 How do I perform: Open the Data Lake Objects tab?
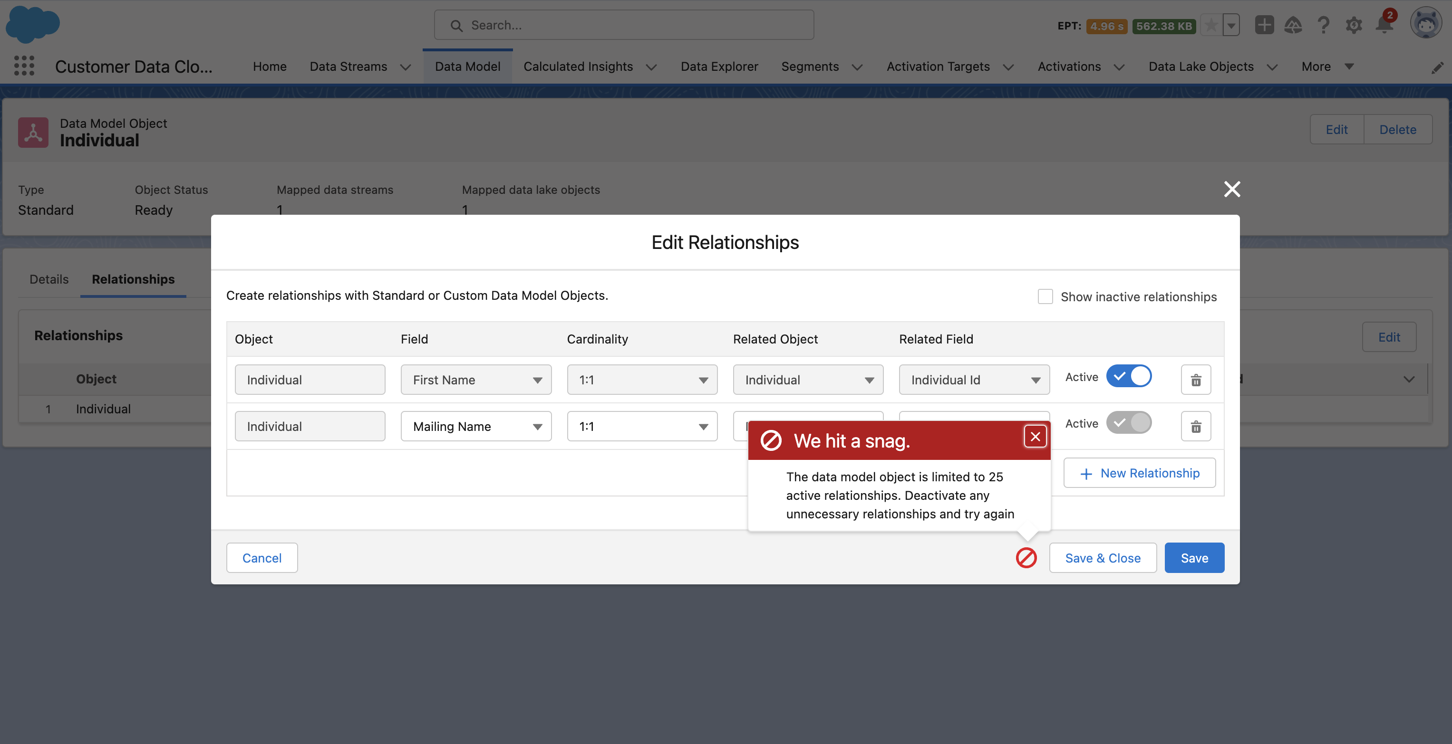tap(1201, 67)
